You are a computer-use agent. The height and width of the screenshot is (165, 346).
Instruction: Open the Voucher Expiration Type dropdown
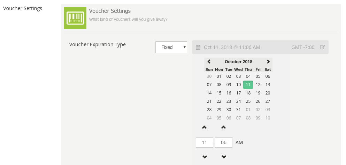171,47
